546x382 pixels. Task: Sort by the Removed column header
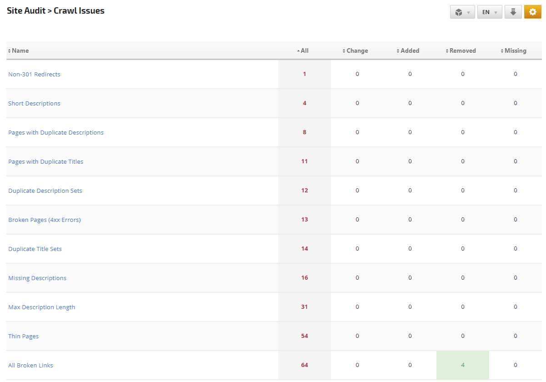[x=462, y=51]
